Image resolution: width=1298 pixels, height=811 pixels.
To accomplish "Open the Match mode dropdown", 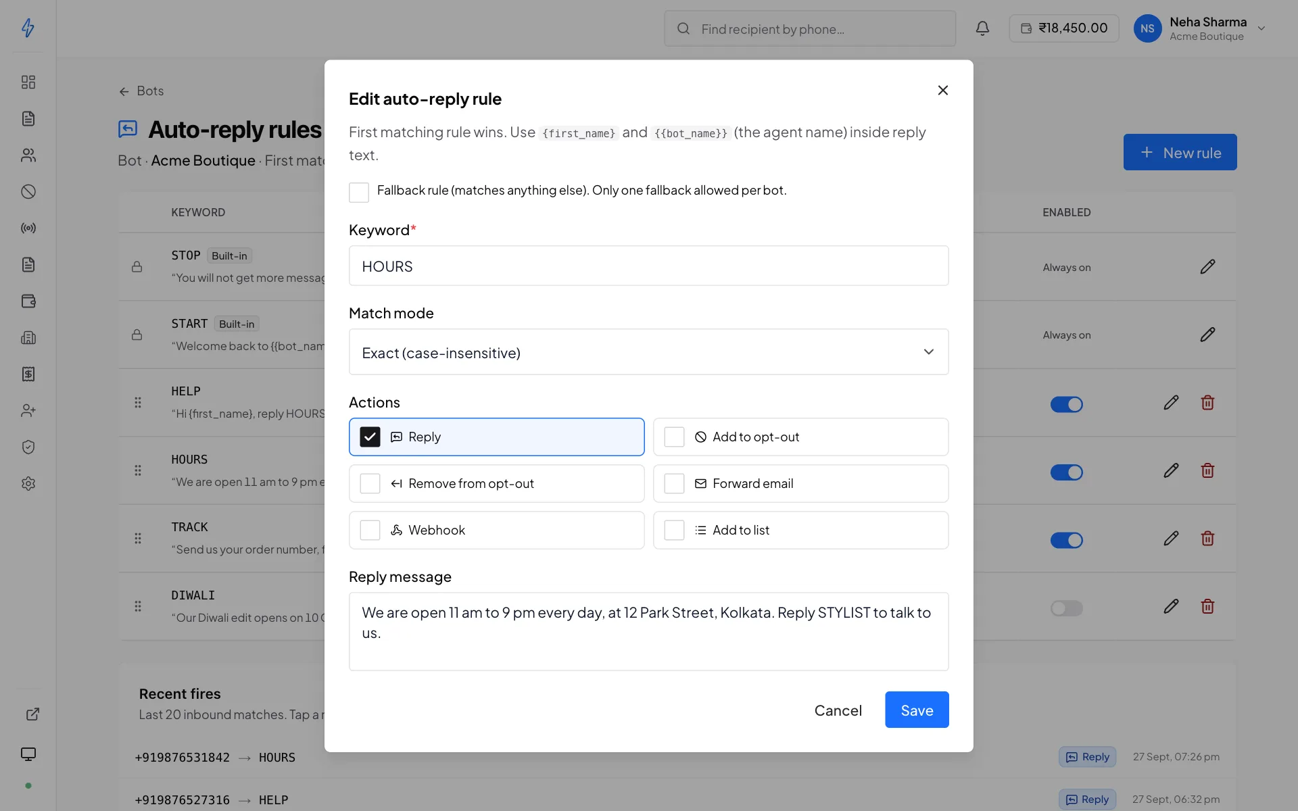I will (x=648, y=352).
